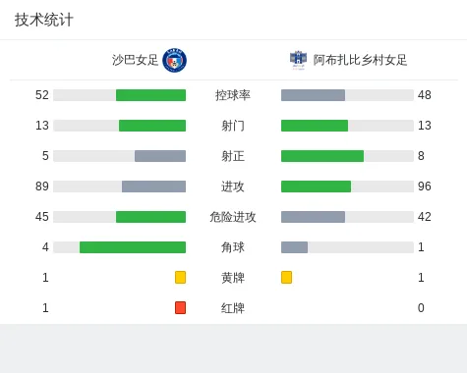Click 沙巴女足's yellow card icon

point(180,277)
